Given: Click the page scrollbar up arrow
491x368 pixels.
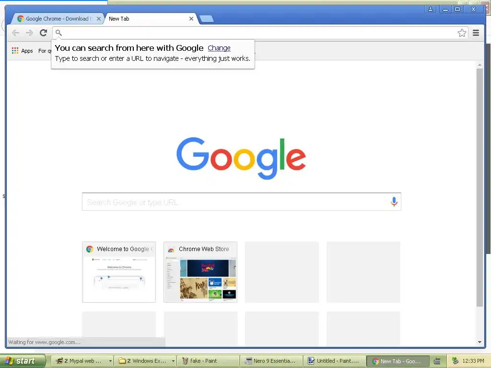Looking at the screenshot, I should (x=479, y=65).
